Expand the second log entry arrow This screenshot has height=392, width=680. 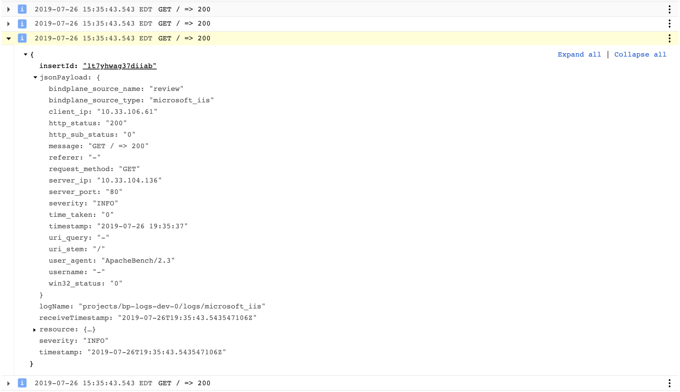point(9,24)
